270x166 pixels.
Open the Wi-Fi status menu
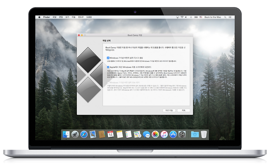(x=182, y=17)
